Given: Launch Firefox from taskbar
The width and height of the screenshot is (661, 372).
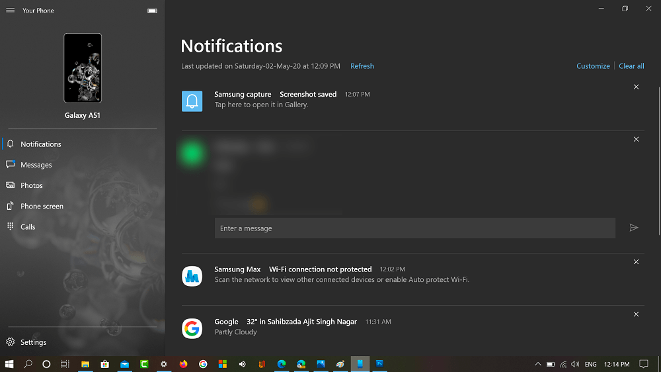Looking at the screenshot, I should point(183,364).
